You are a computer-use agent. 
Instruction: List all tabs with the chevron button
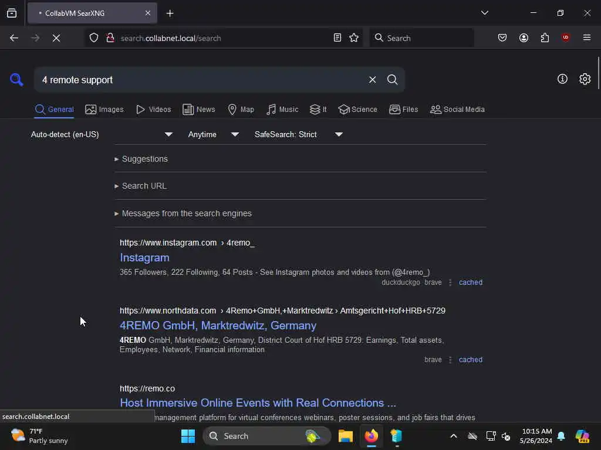click(x=484, y=13)
